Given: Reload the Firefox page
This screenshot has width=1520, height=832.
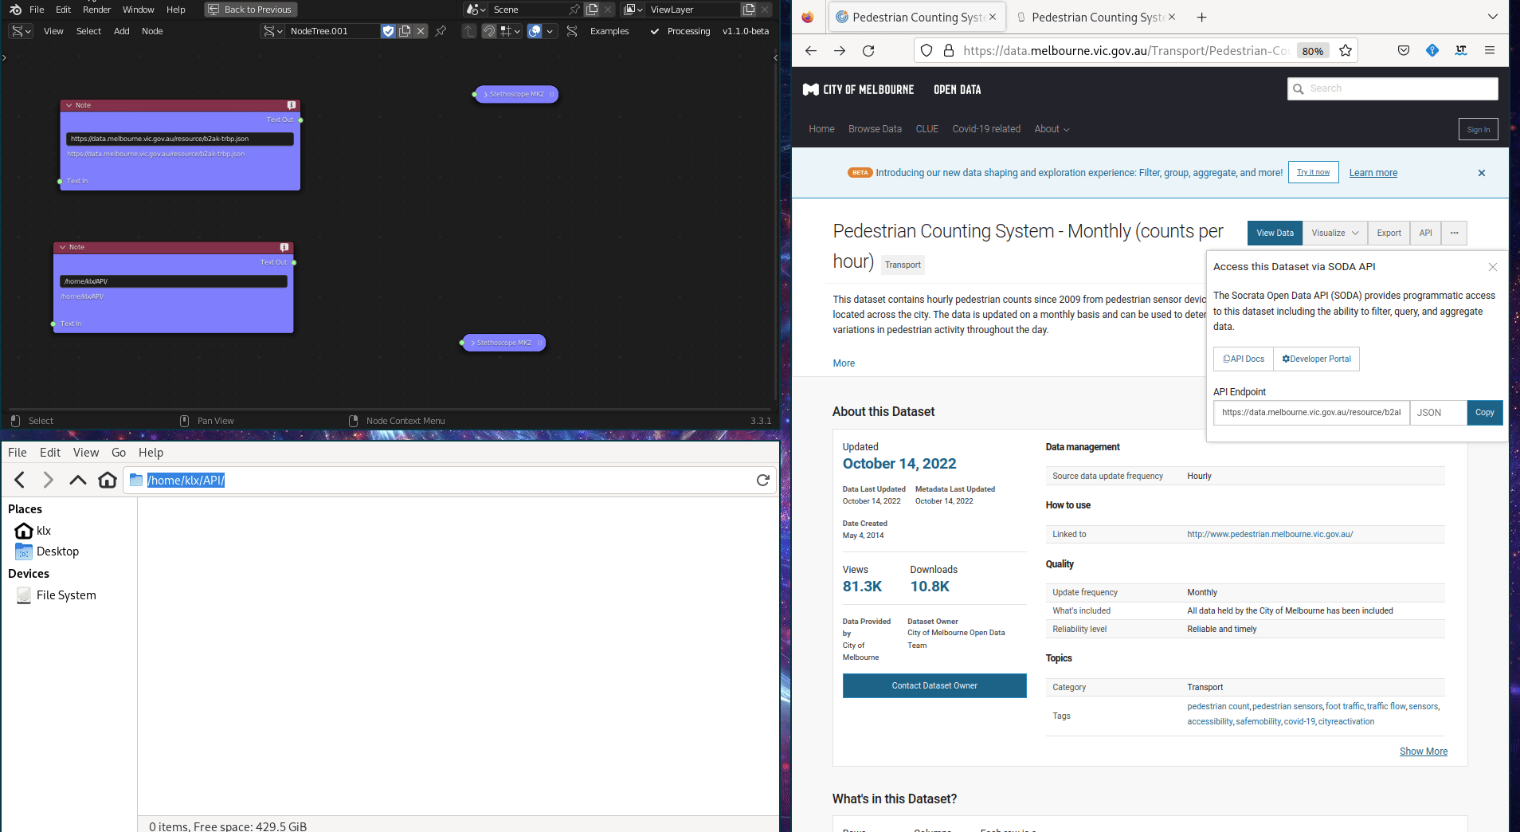Looking at the screenshot, I should pyautogui.click(x=868, y=50).
